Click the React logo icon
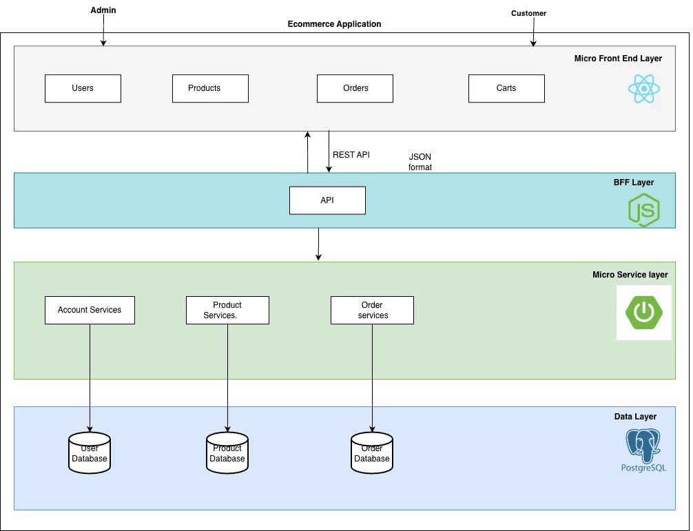The height and width of the screenshot is (531, 693). pyautogui.click(x=643, y=88)
